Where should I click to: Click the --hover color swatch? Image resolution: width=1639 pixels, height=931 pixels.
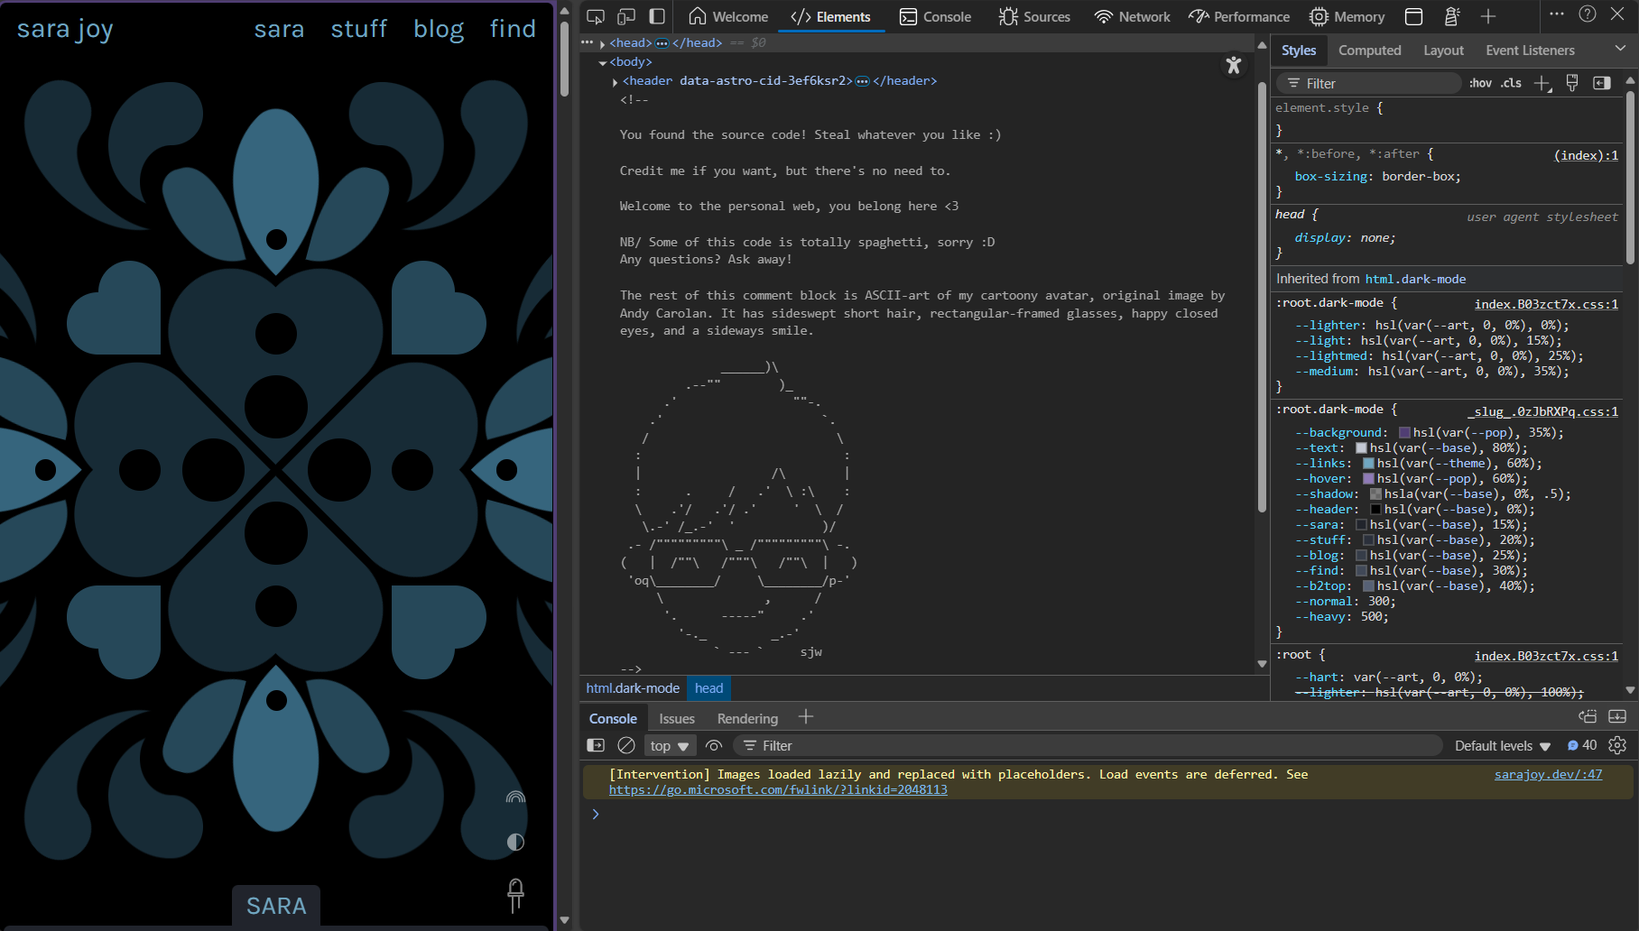[1368, 479]
